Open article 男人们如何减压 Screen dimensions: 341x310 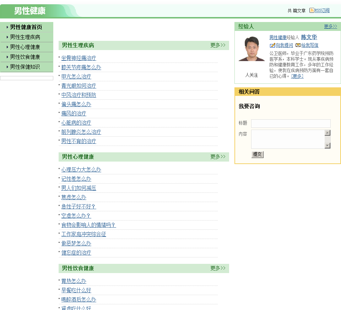click(x=79, y=188)
